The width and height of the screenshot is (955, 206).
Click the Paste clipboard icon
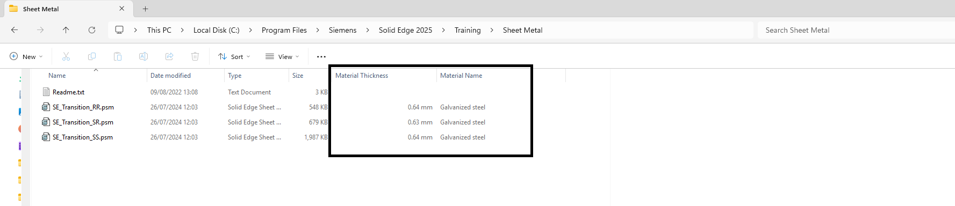pos(118,56)
